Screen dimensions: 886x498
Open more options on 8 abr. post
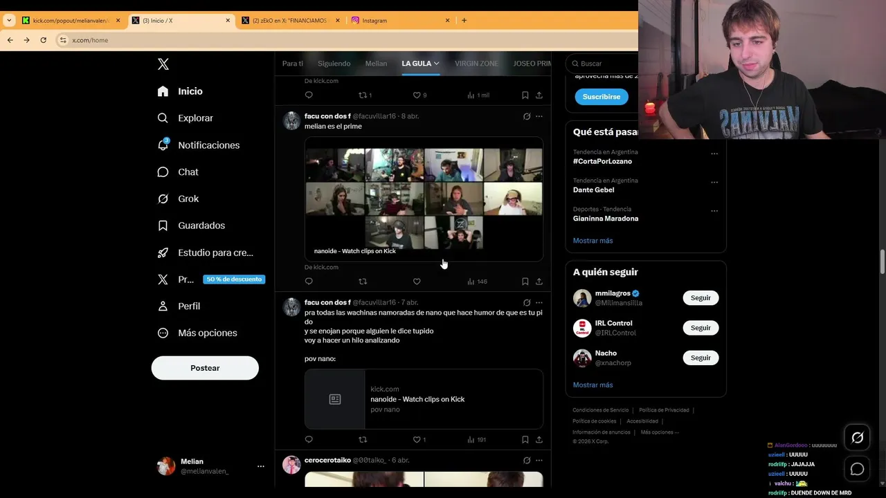(539, 116)
